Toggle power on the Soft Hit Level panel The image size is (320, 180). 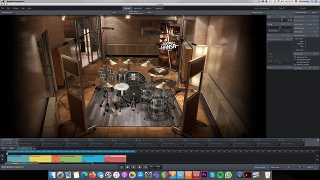(x=314, y=24)
